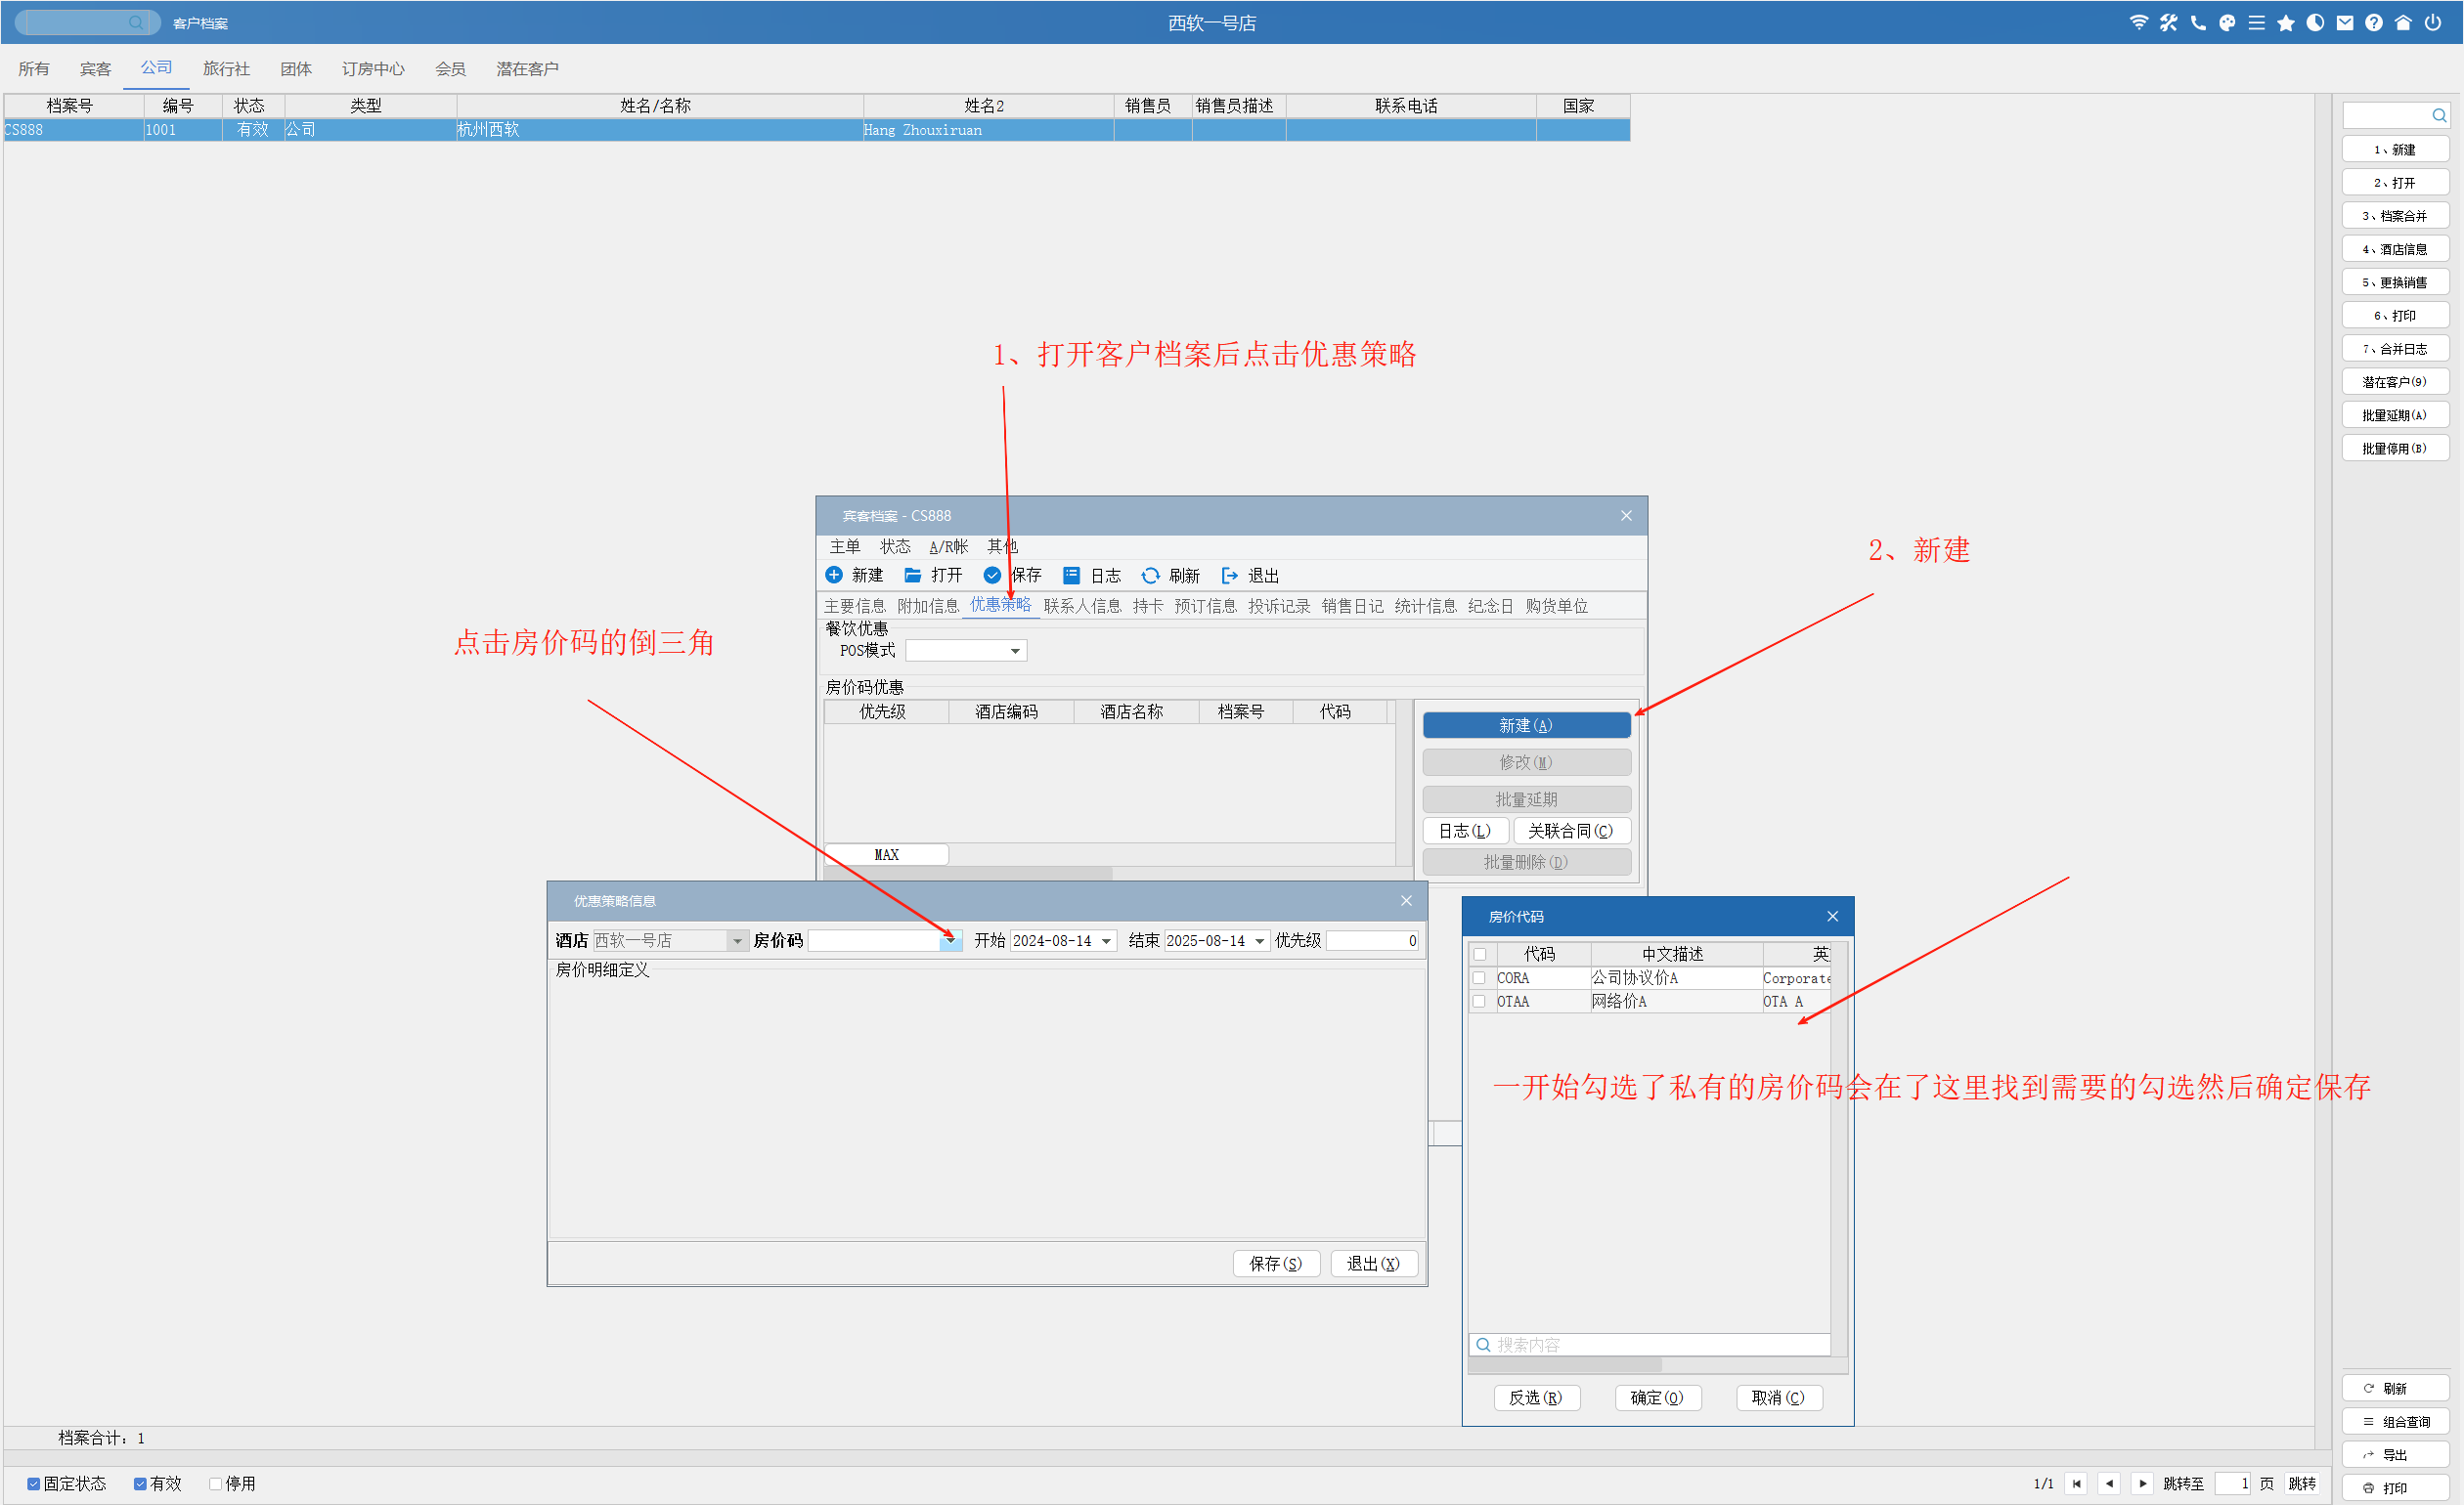This screenshot has height=1505, width=2464.
Task: Click the home icon in title bar
Action: point(2403,21)
